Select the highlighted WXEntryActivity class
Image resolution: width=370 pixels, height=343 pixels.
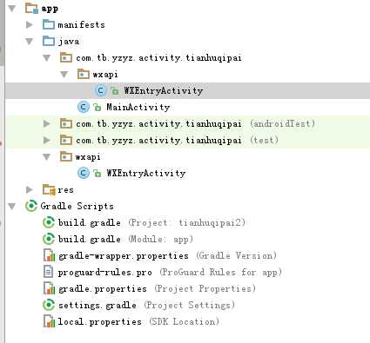click(164, 91)
